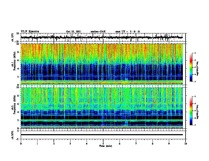209x161 pixels.
Task: Click the "Time (min)" axis label
Action: (106, 146)
